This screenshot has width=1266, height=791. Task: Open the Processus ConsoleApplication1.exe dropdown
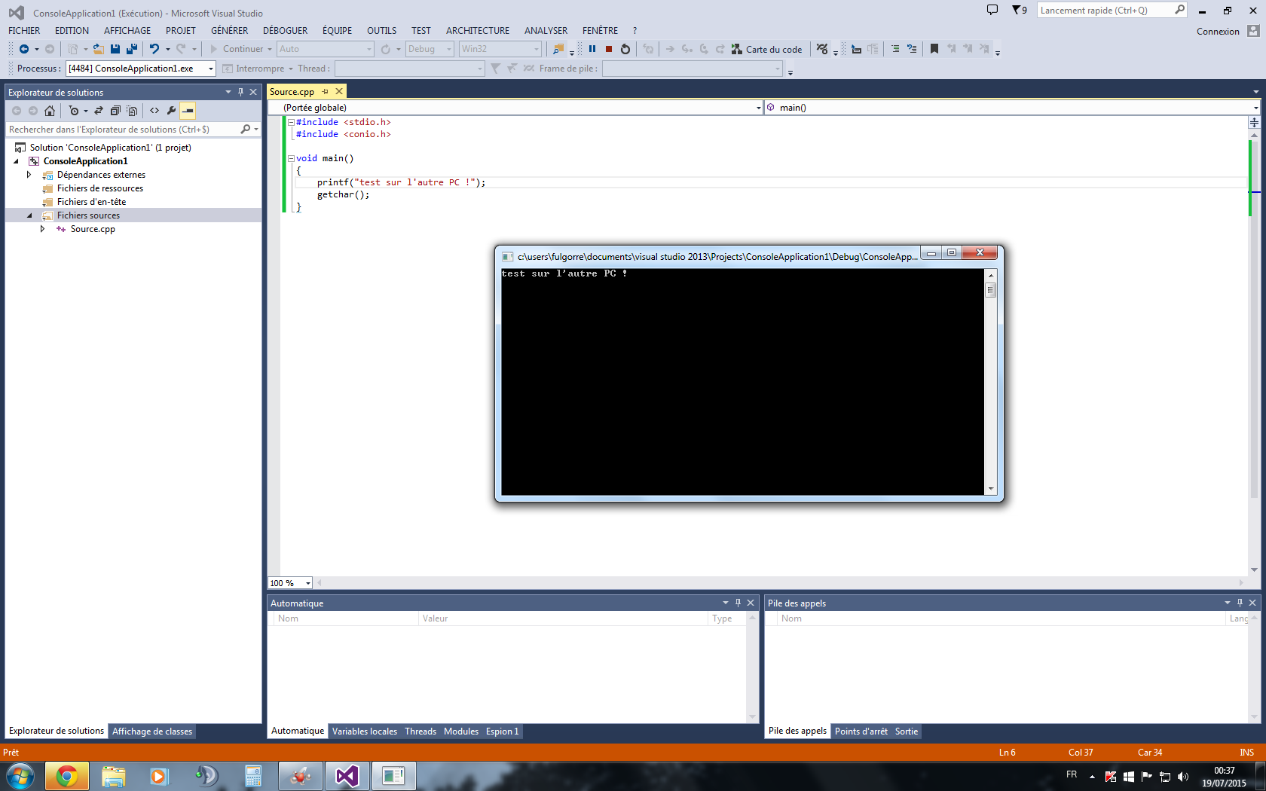click(211, 69)
